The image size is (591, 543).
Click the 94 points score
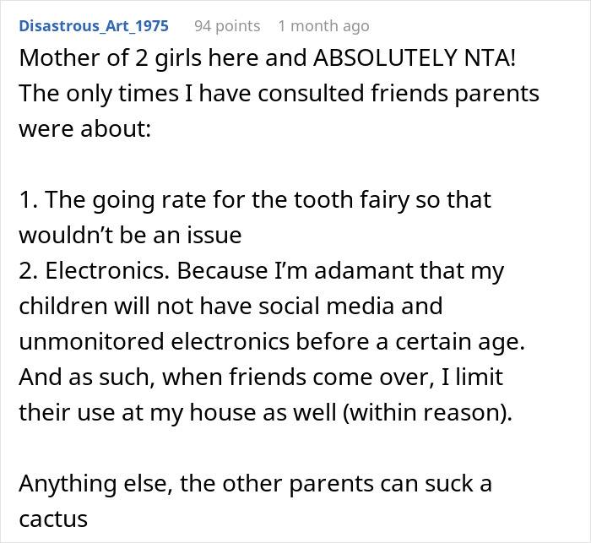(226, 26)
